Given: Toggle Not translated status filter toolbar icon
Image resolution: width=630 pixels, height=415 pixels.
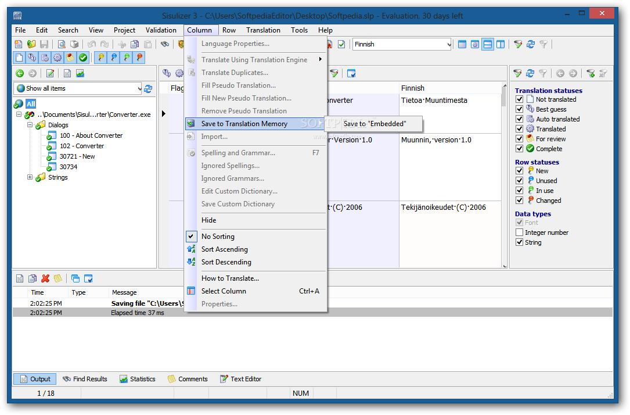Looking at the screenshot, I should pos(19,58).
